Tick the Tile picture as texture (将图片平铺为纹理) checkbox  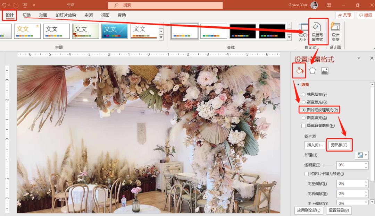click(307, 174)
